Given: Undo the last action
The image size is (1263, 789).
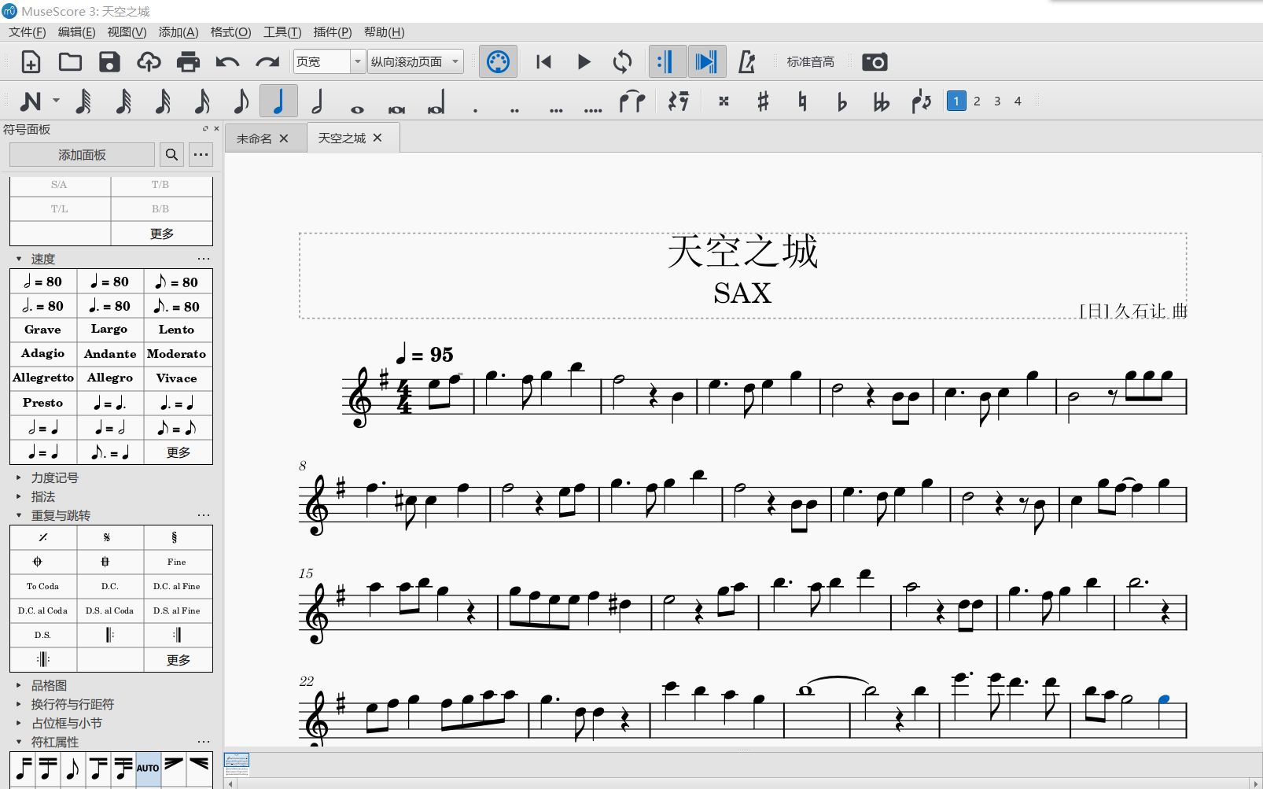Looking at the screenshot, I should click(227, 61).
